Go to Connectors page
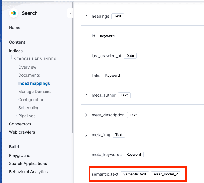Screen dimensions: 204x183 coord(20,124)
